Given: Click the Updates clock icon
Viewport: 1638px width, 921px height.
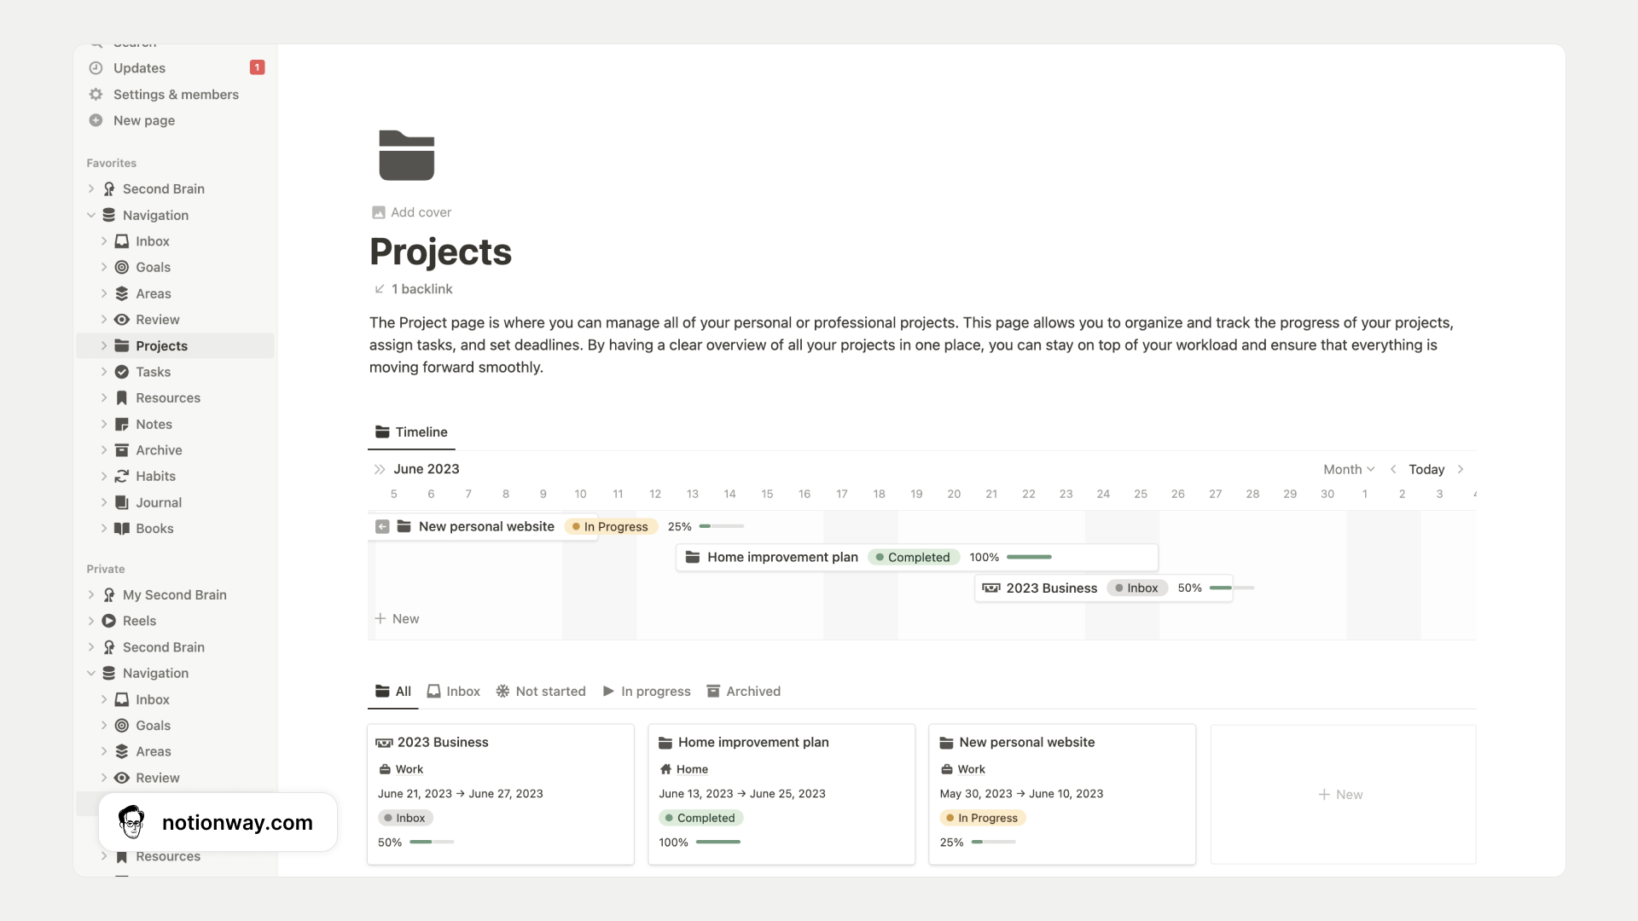Looking at the screenshot, I should click(x=96, y=67).
